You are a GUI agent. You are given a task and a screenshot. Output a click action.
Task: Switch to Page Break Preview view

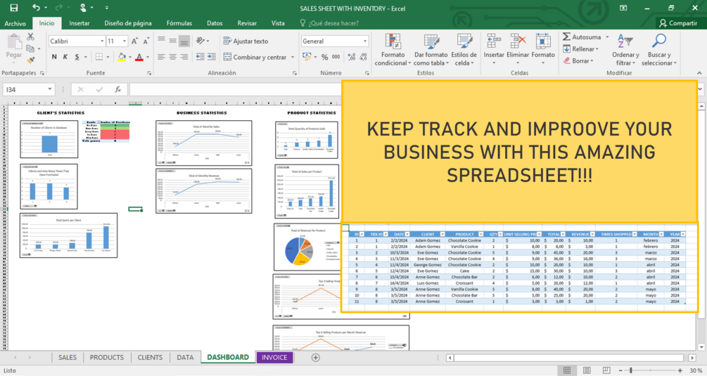point(606,370)
